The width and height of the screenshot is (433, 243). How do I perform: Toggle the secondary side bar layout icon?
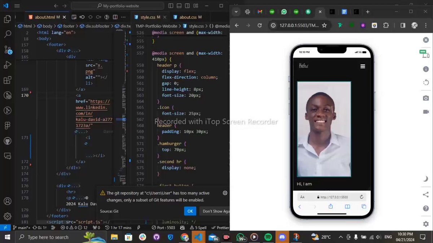click(x=187, y=6)
